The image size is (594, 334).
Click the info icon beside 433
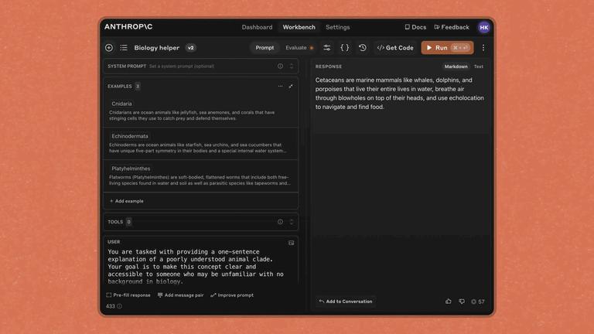pos(119,306)
